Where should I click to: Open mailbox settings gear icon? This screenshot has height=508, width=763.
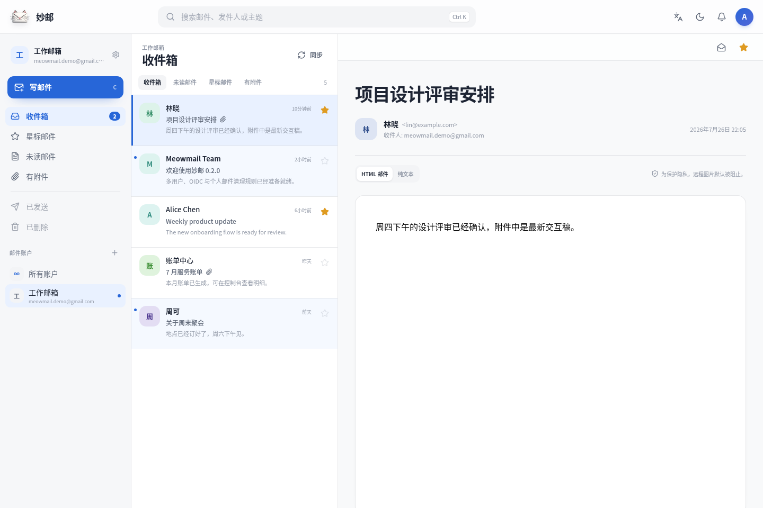pos(116,55)
